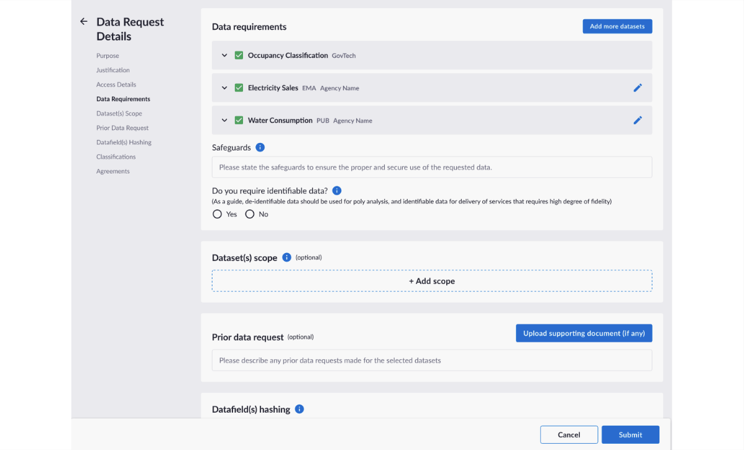Click the GovTech agency label

point(344,55)
